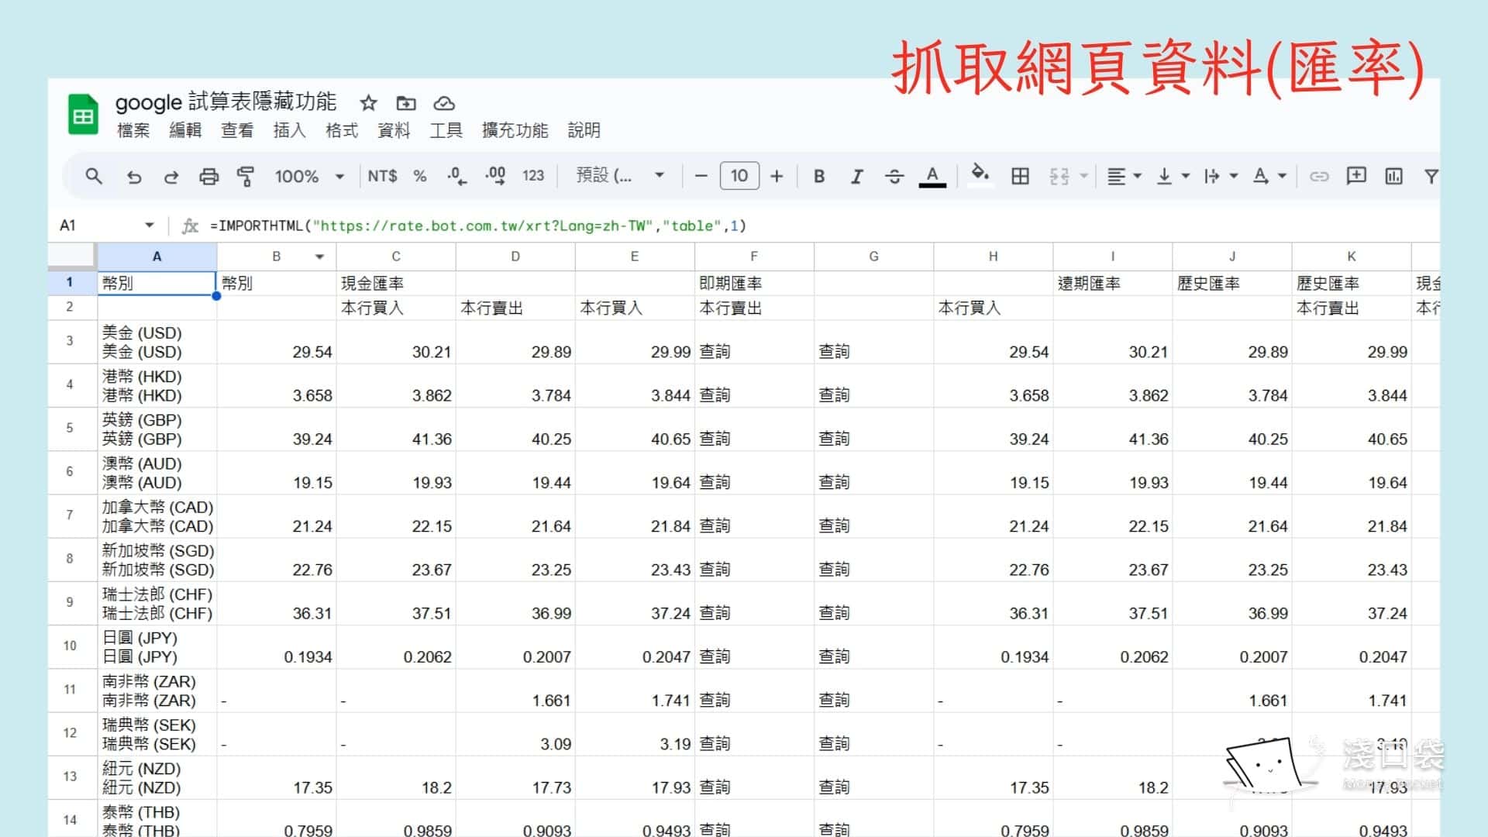This screenshot has height=837, width=1488.
Task: Decrease decimal places
Action: click(x=456, y=176)
